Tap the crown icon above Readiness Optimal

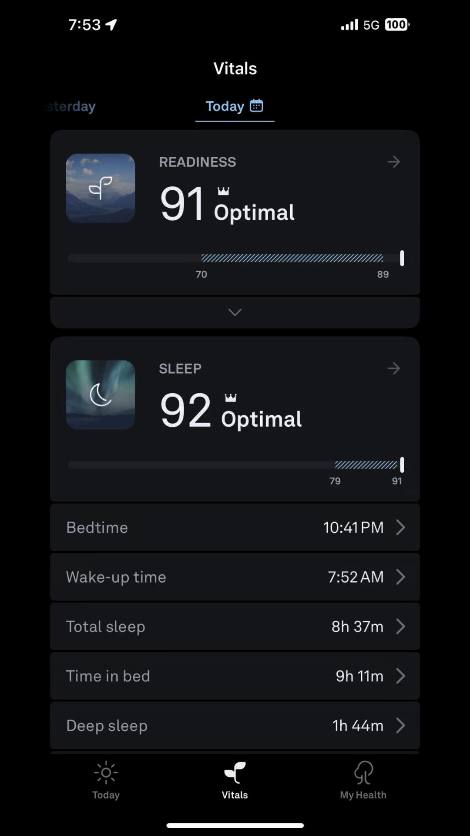(x=223, y=191)
